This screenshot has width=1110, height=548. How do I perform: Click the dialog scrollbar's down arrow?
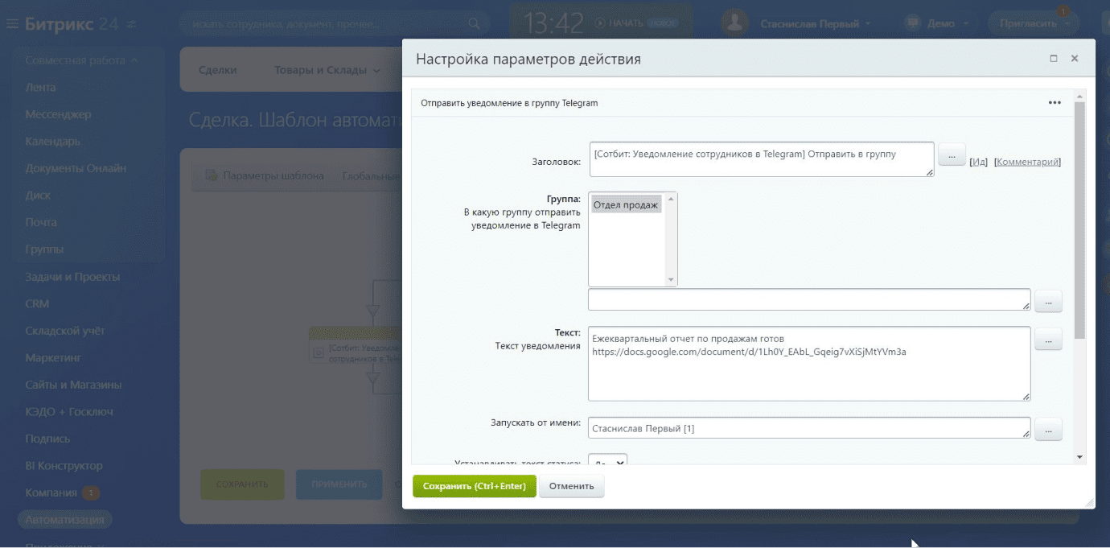click(1080, 457)
